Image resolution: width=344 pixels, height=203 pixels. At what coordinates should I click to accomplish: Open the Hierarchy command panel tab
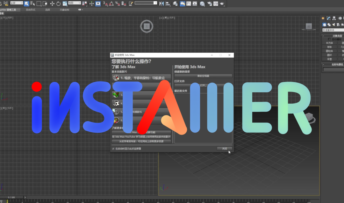pos(334,18)
